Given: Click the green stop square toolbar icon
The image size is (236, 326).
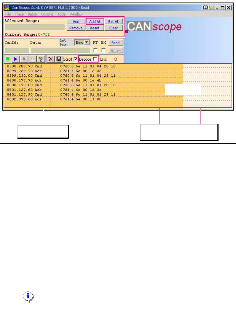Looking at the screenshot, I should 8,59.
